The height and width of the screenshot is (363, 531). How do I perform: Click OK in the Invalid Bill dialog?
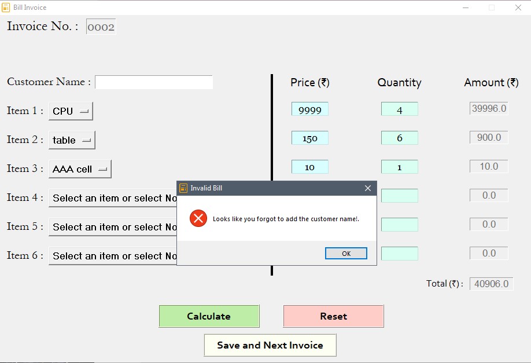346,254
